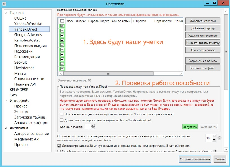Click Сохранить в файл button
Viewport: 230px width, 167px height.
[203, 68]
